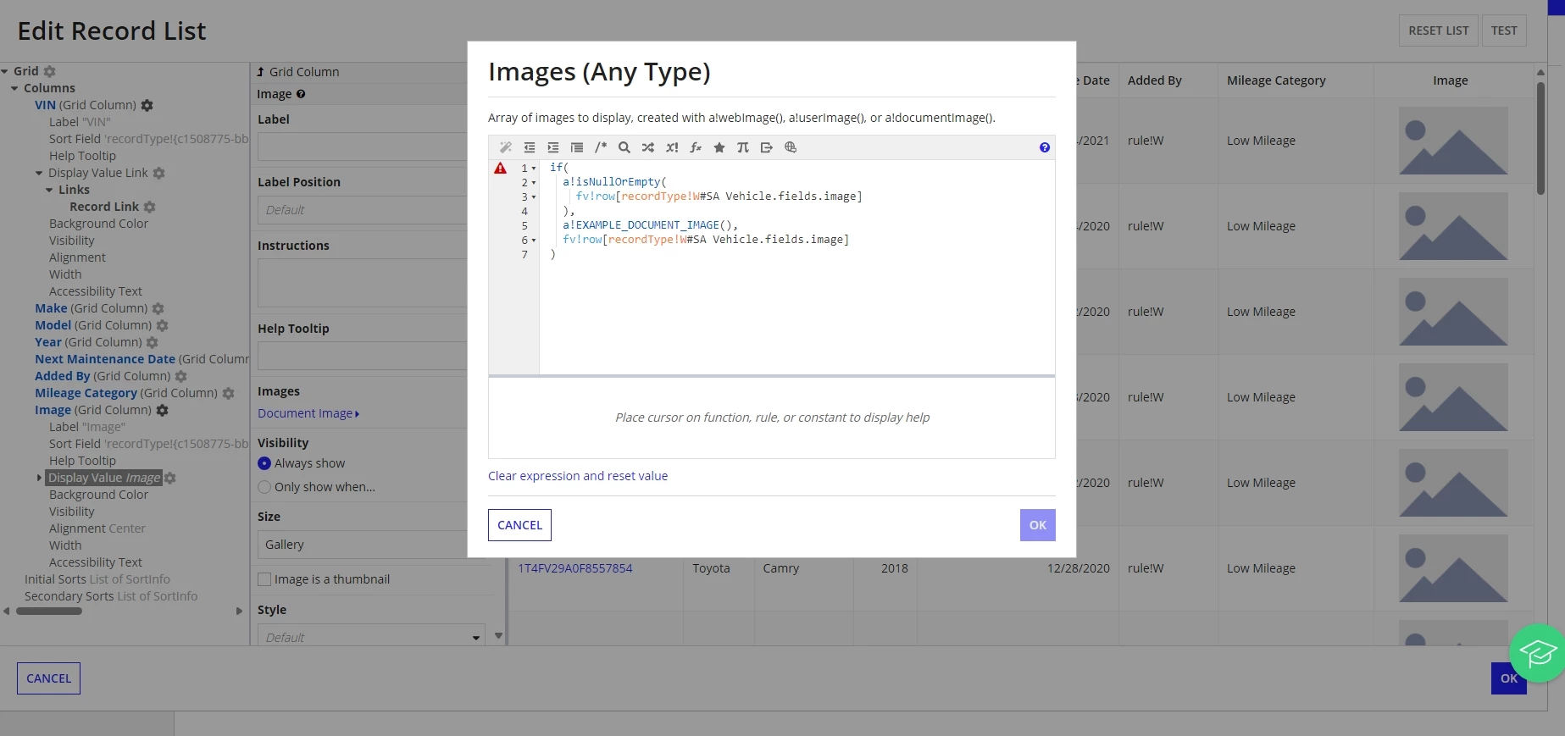Click the format lines toolbar icon

(x=577, y=147)
